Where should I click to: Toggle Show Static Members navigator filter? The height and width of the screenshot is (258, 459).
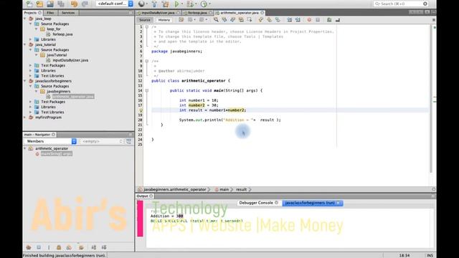click(x=49, y=247)
